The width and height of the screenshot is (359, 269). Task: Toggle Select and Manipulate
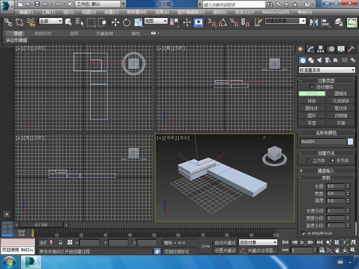coord(187,22)
